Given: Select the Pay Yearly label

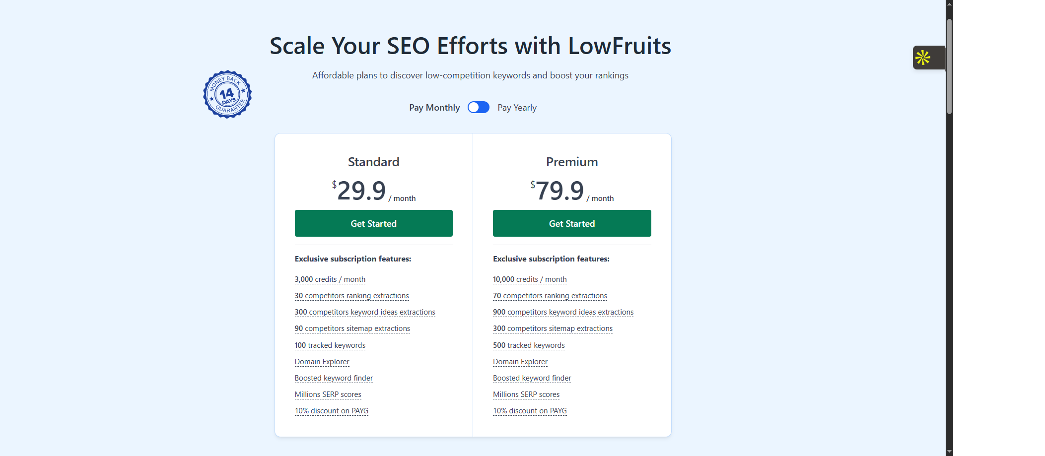Looking at the screenshot, I should tap(517, 108).
